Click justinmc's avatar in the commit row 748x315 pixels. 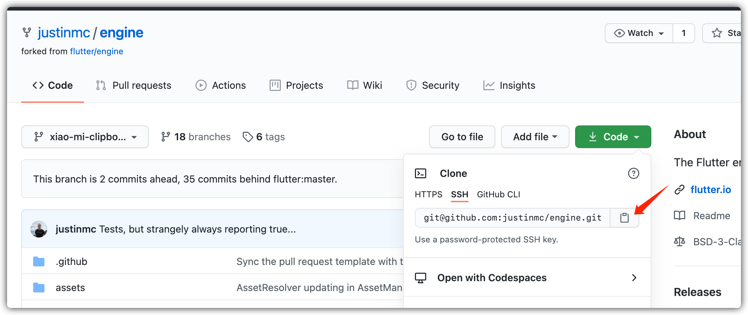pyautogui.click(x=39, y=229)
